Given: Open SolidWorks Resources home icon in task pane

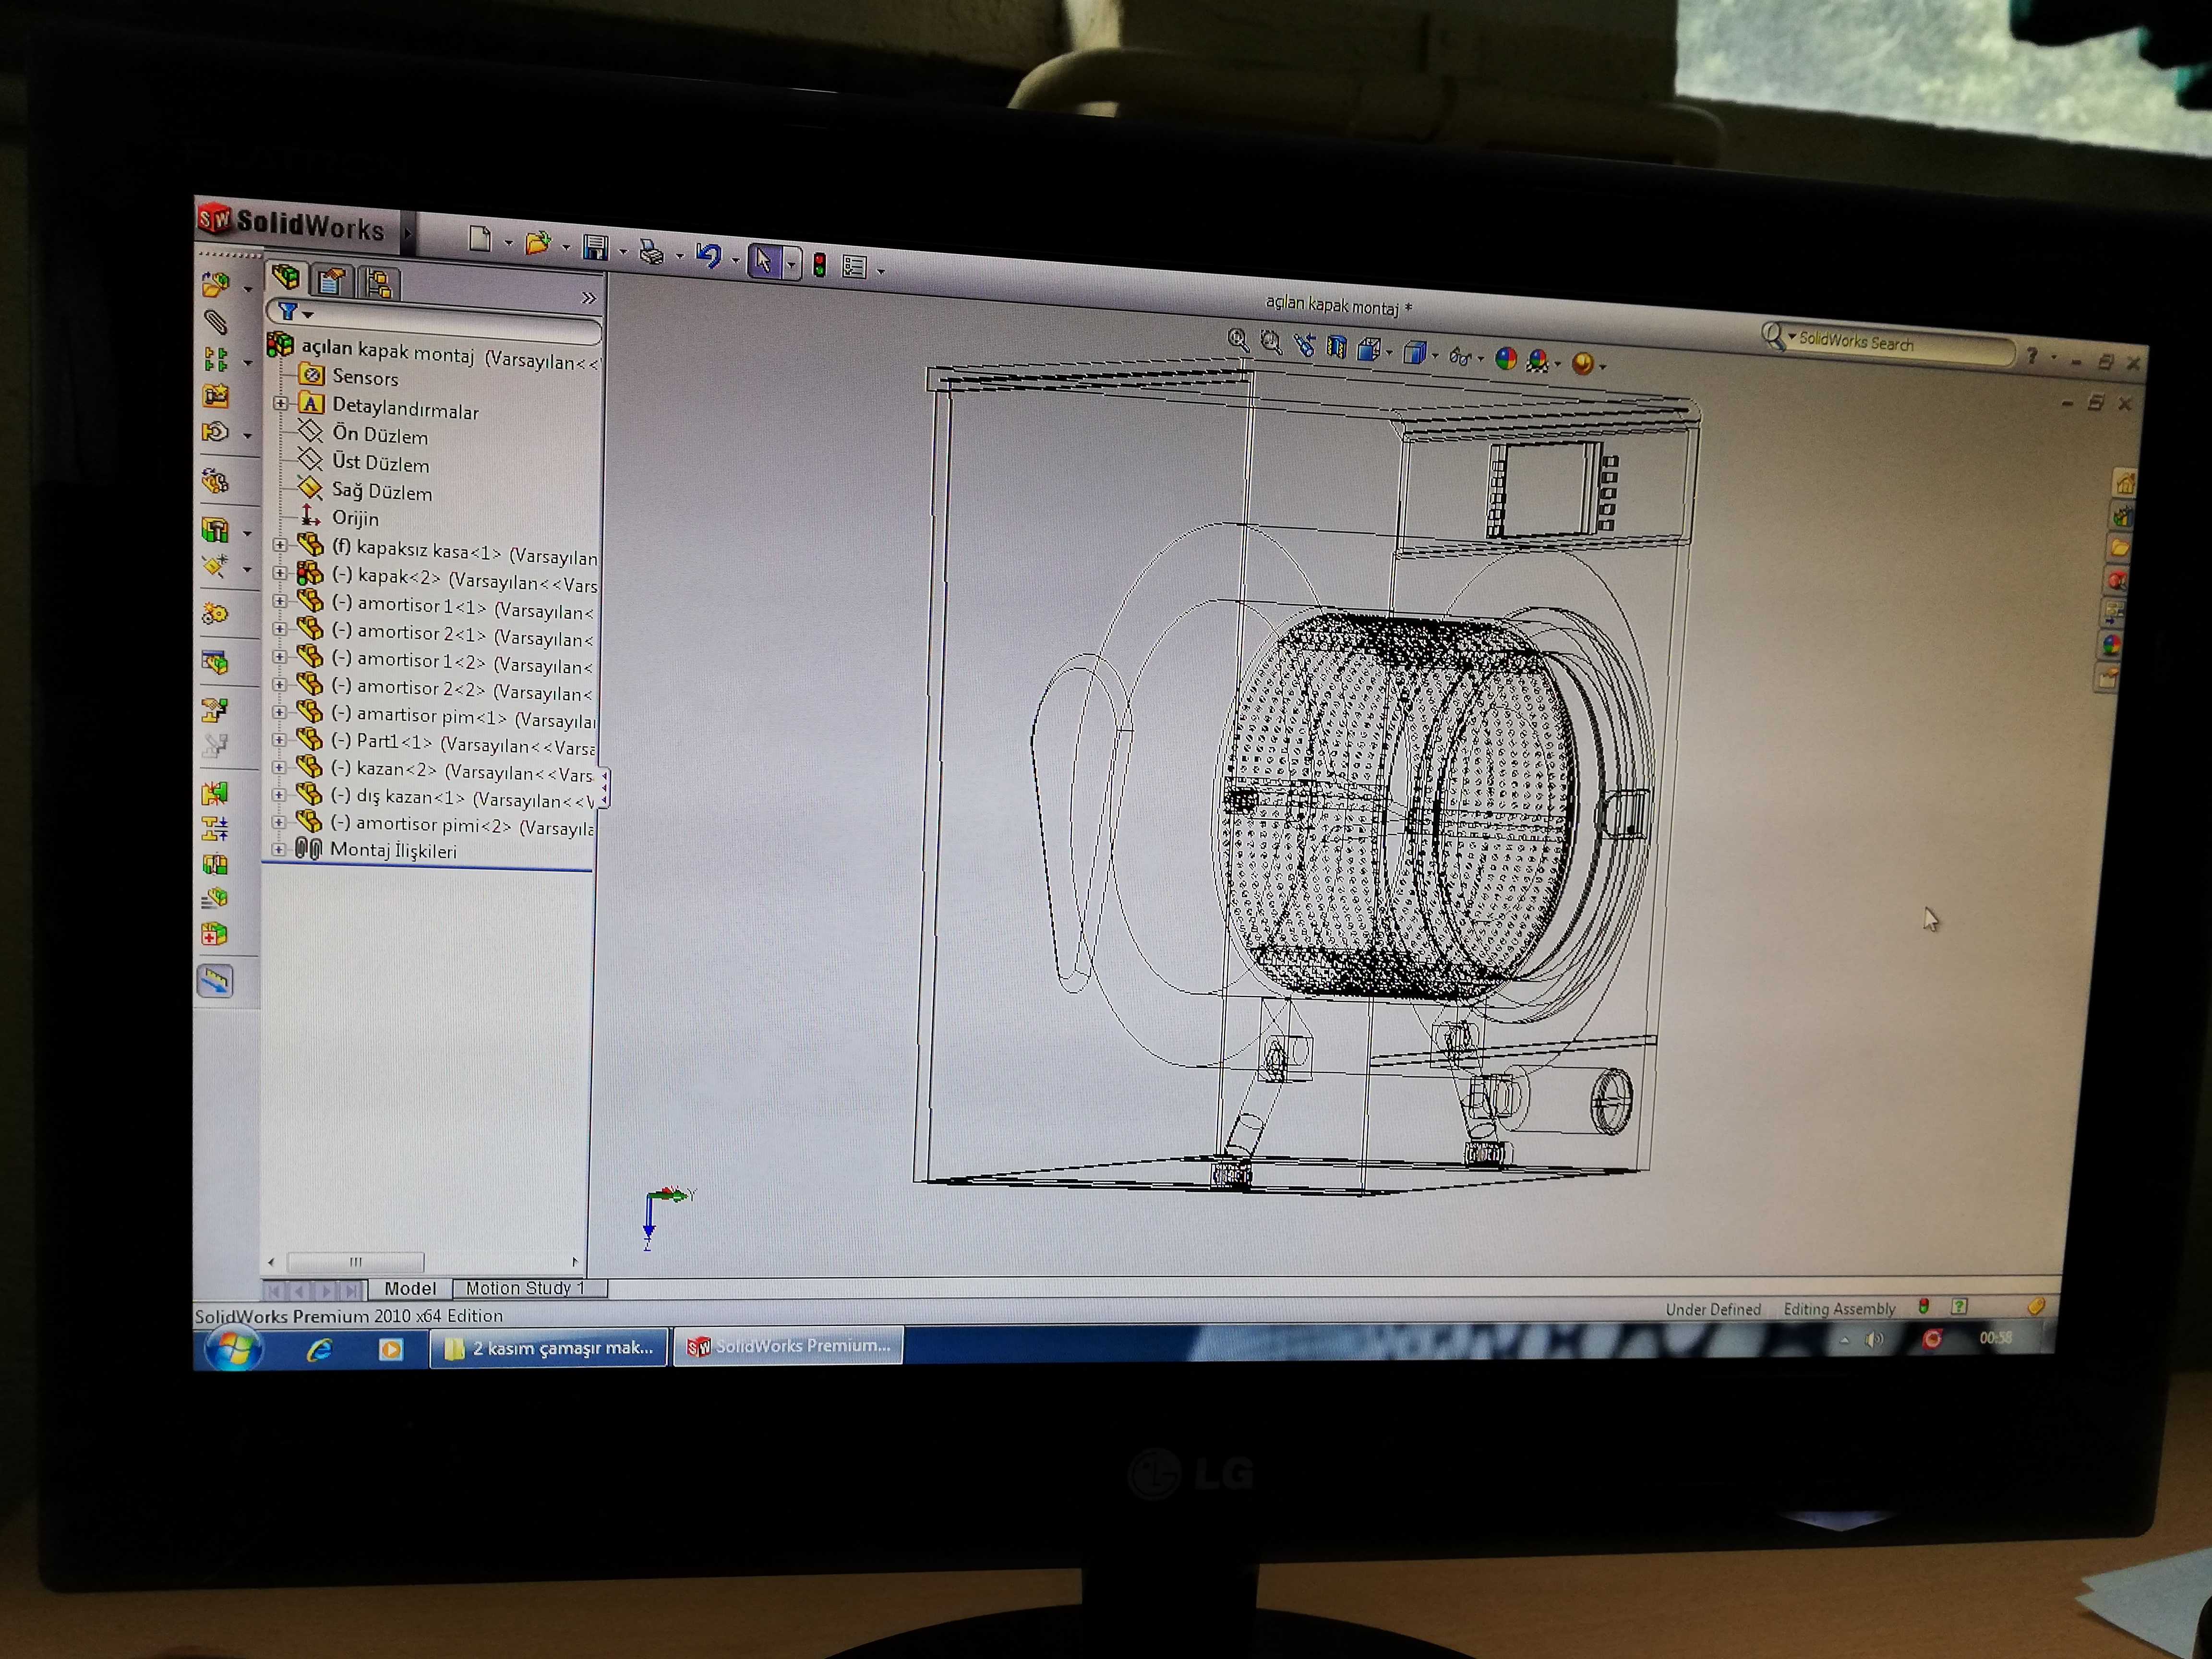Looking at the screenshot, I should pyautogui.click(x=2125, y=483).
